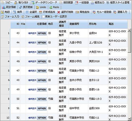This screenshot has height=121, width=132.
Task: Open 連番入力 sequential numbering
Action: click(x=120, y=12)
